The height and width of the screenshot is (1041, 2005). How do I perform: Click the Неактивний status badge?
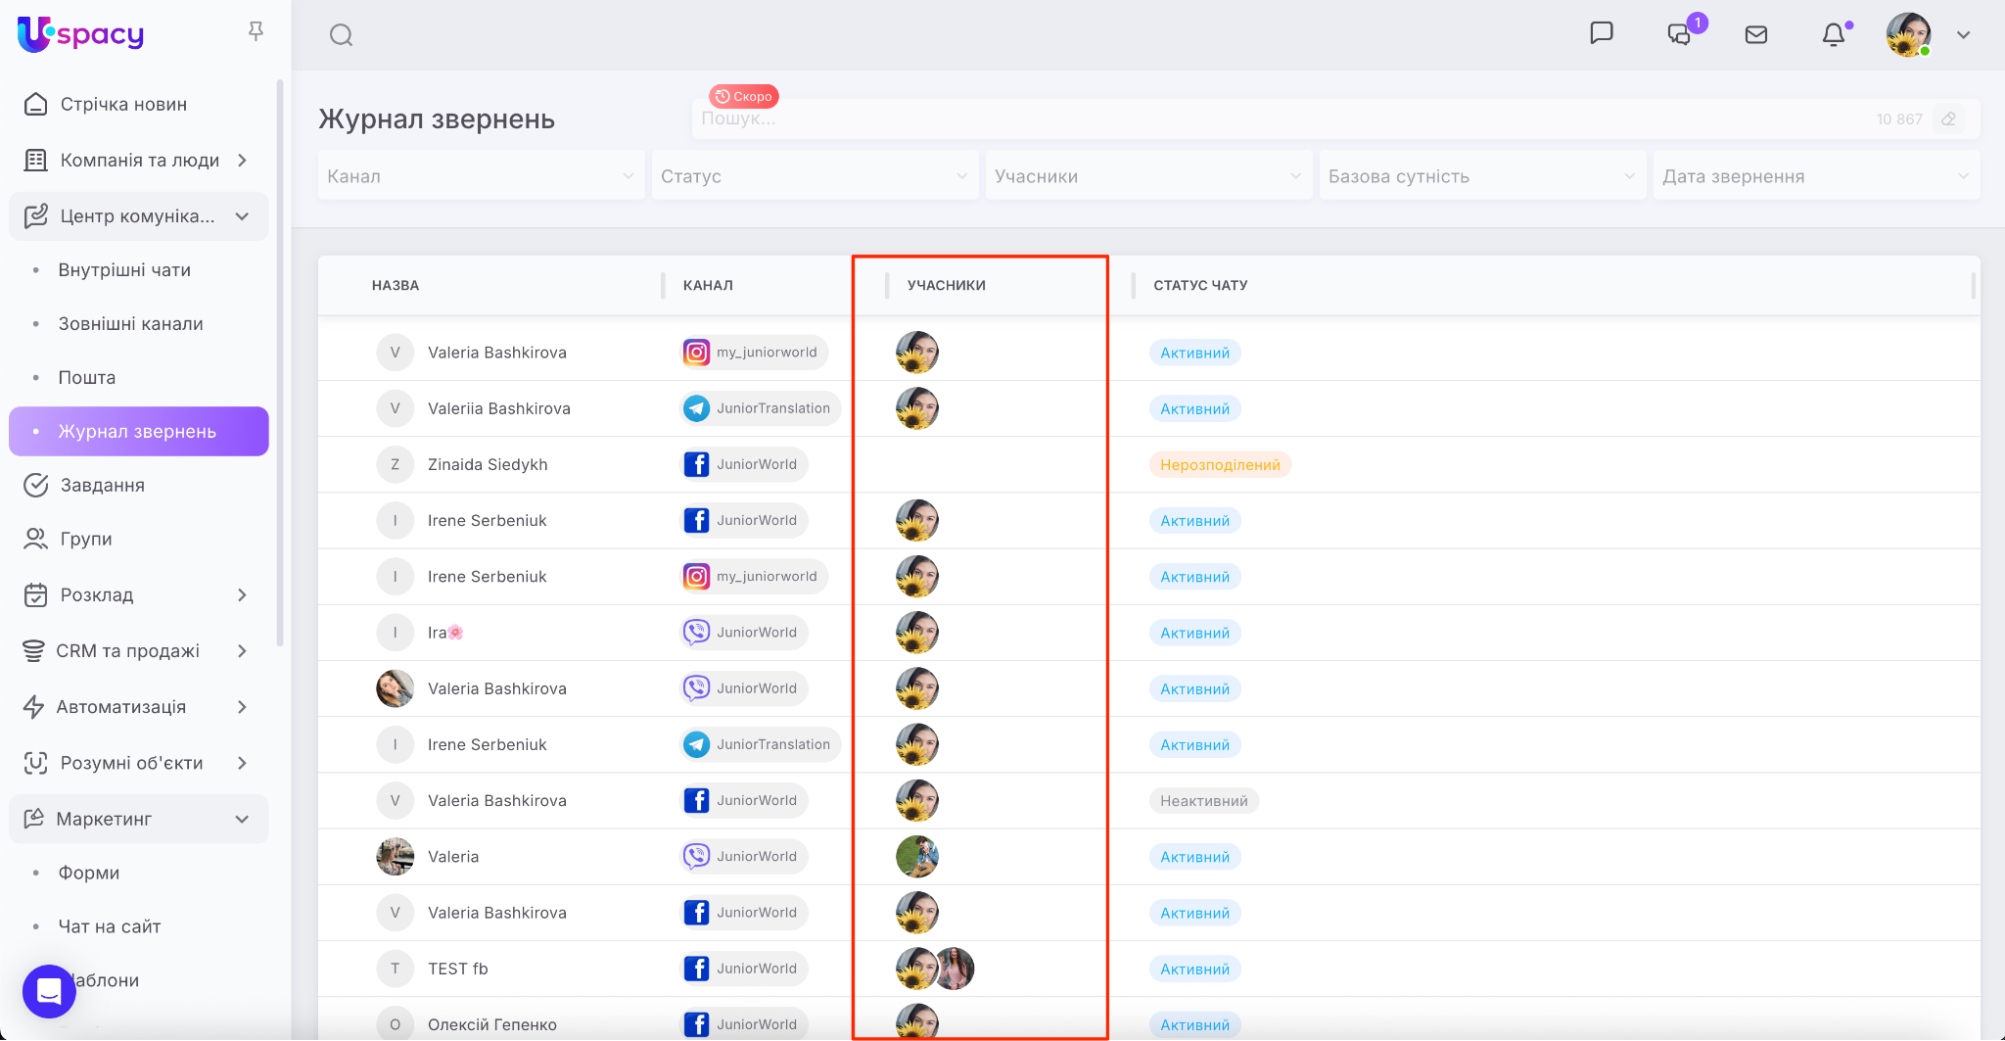(1203, 801)
